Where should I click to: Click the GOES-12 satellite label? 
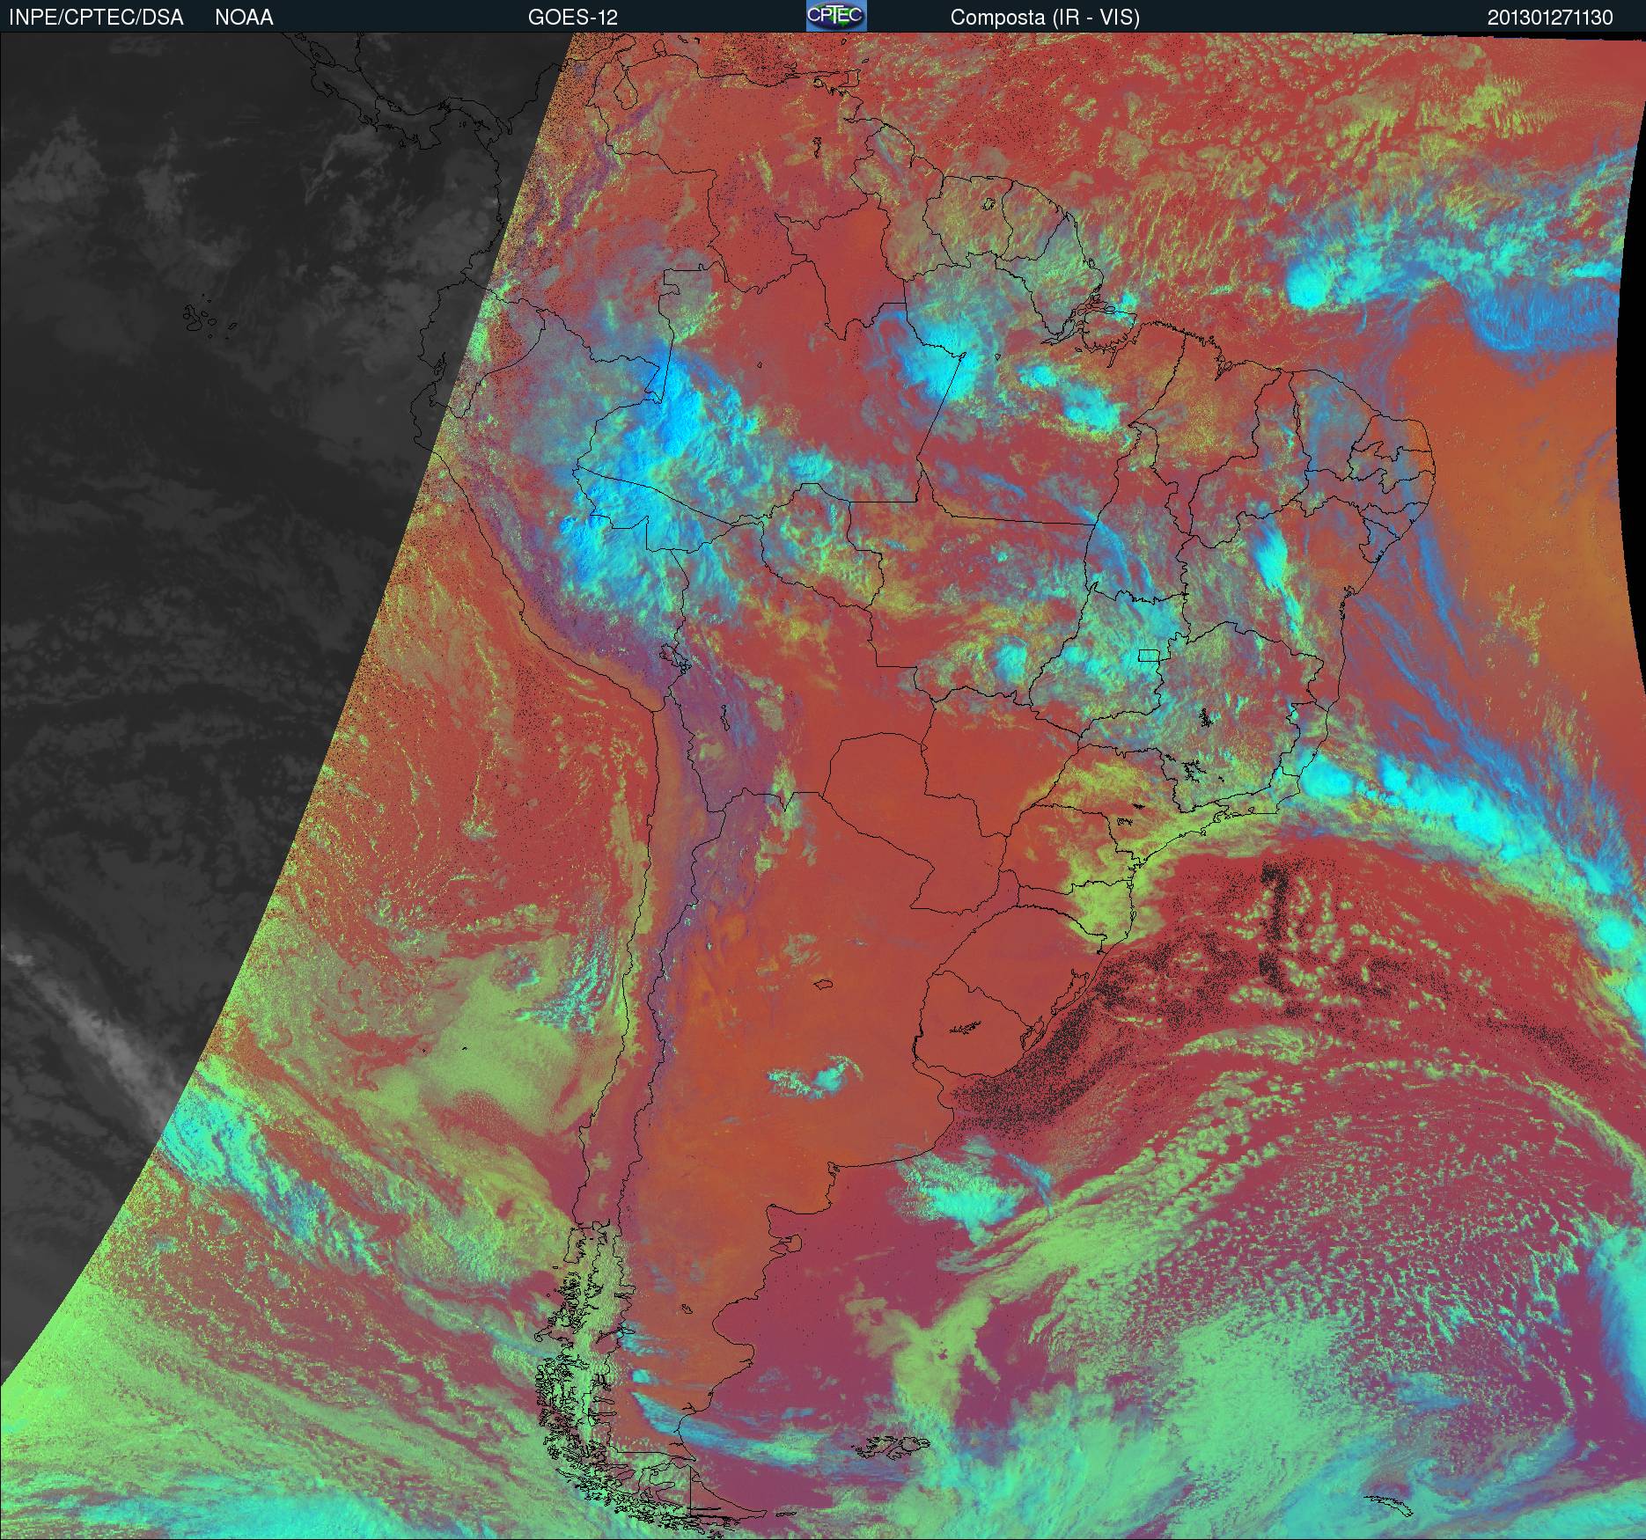(572, 18)
